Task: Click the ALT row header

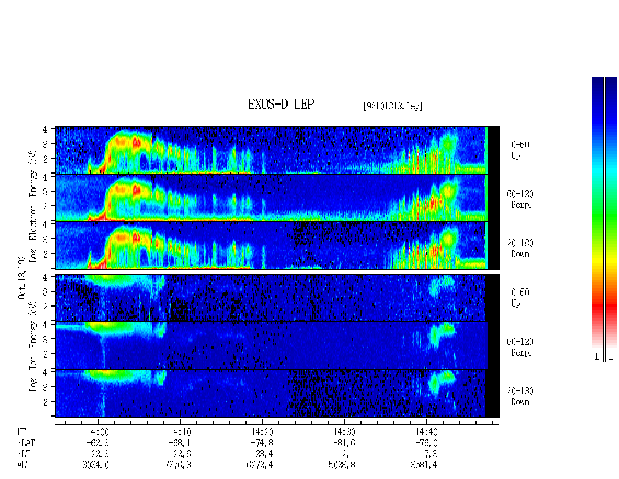Action: (x=24, y=465)
